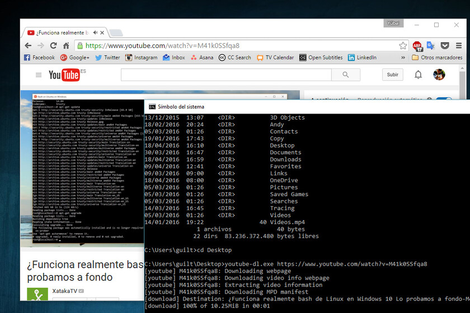Click the Desktop directory line in console
Image resolution: width=470 pixels, height=313 pixels.
click(x=219, y=145)
